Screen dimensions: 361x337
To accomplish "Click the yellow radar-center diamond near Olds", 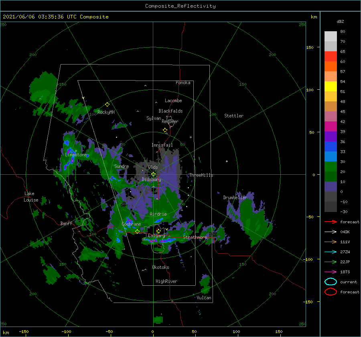I will coord(153,174).
